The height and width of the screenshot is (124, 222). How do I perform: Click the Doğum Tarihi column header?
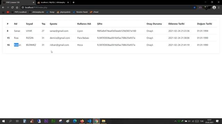[x=204, y=24]
